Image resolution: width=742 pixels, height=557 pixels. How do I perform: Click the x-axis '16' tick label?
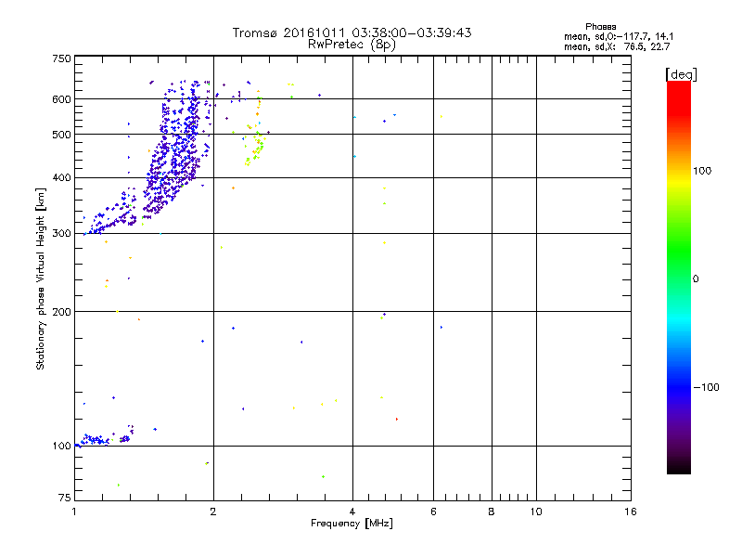pos(631,512)
